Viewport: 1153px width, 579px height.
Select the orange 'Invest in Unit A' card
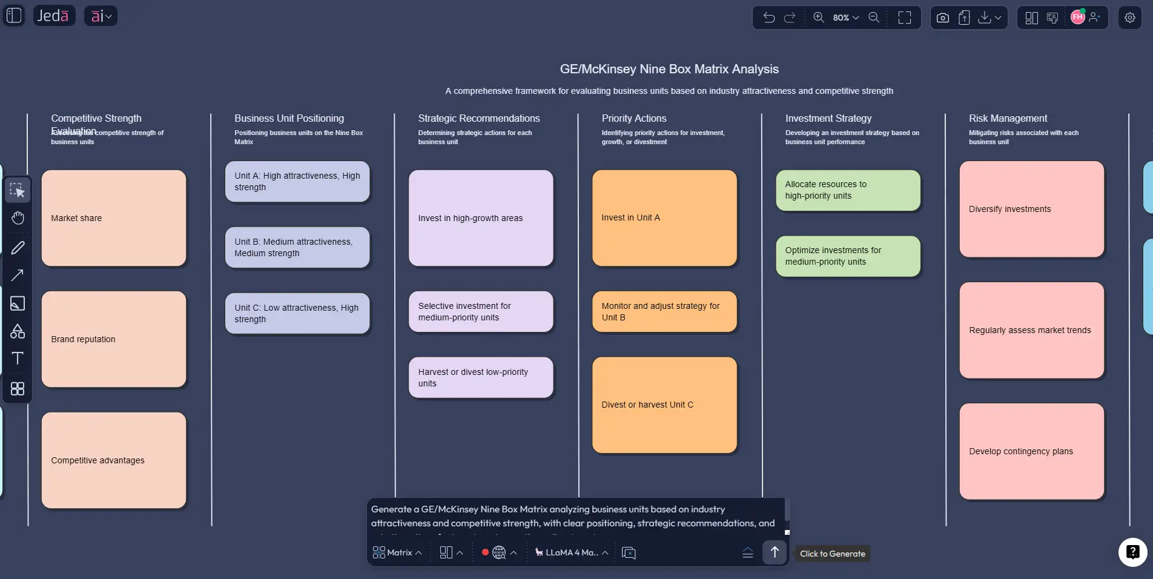click(664, 218)
